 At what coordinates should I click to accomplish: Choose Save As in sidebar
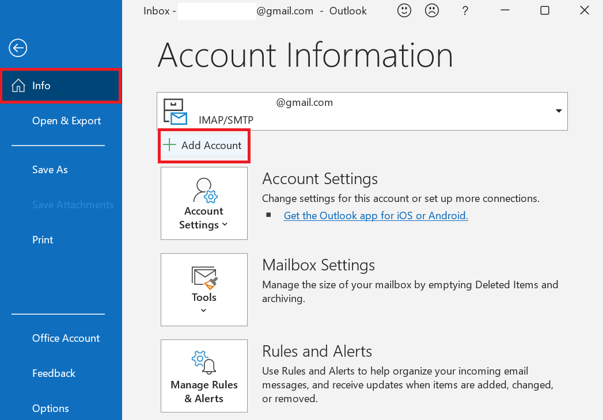click(x=50, y=170)
